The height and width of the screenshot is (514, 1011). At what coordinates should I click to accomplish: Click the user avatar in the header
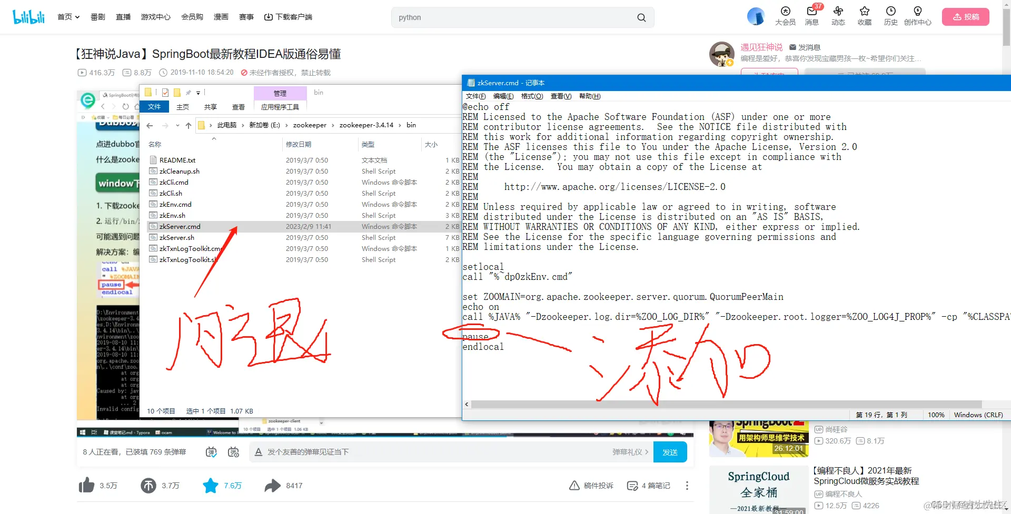[756, 16]
